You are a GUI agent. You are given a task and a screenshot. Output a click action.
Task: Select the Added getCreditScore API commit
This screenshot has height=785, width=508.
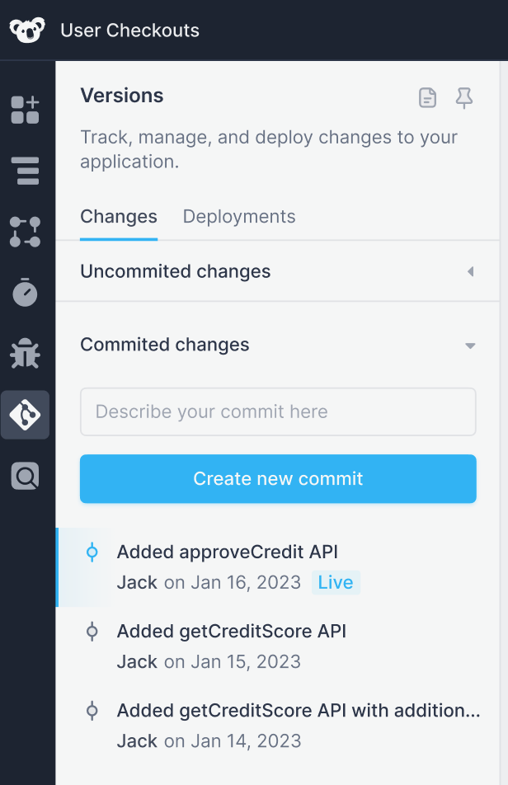click(231, 631)
